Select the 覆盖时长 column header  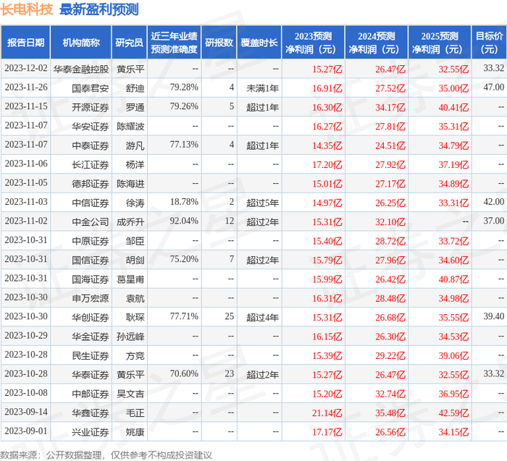pyautogui.click(x=259, y=43)
